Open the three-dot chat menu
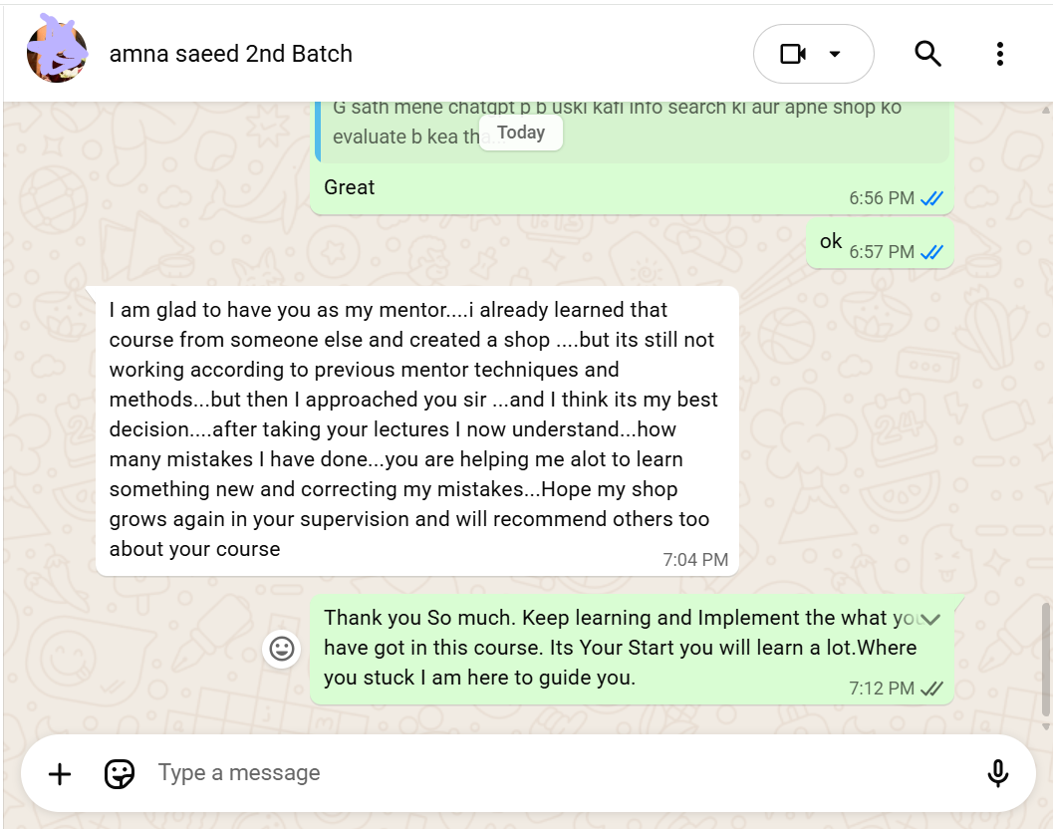 pos(999,54)
